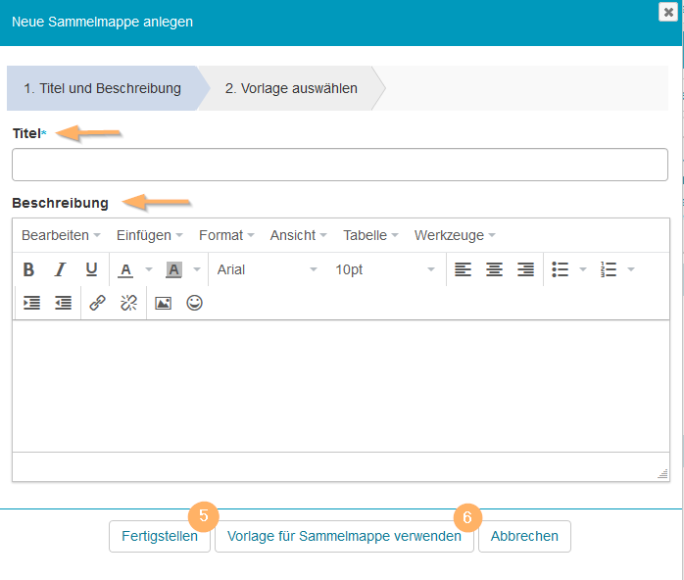The height and width of the screenshot is (580, 684).
Task: Toggle underline text formatting
Action: click(x=91, y=269)
